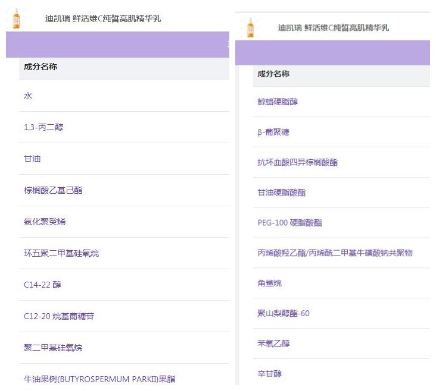View the 苯氧乙醇 ingredient

point(273,343)
